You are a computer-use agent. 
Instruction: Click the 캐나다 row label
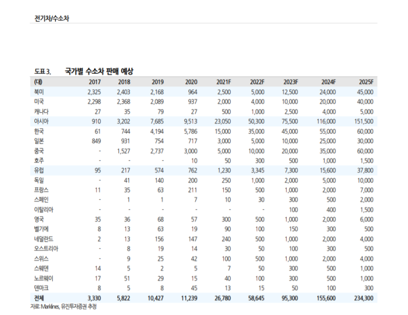pyautogui.click(x=41, y=112)
